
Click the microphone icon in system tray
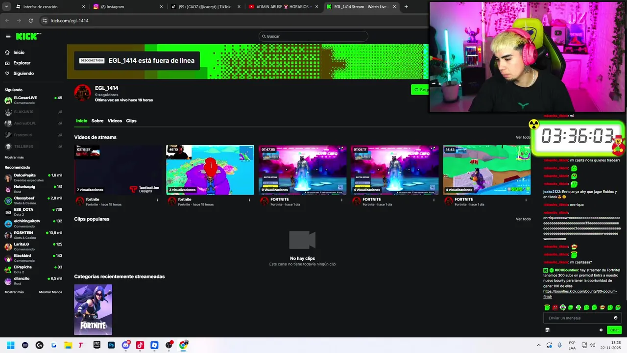click(x=559, y=345)
